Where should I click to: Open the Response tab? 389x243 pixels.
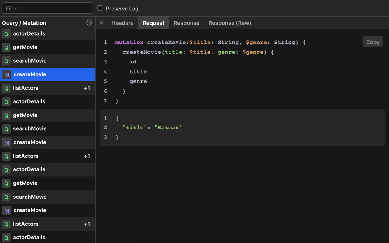(x=186, y=23)
